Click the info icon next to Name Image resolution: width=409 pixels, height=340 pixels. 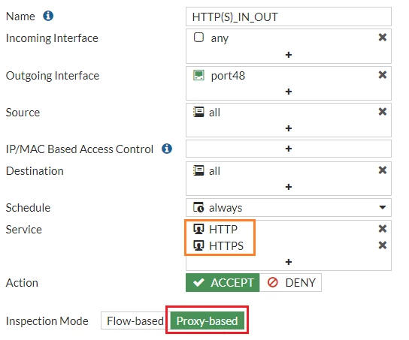coord(48,16)
